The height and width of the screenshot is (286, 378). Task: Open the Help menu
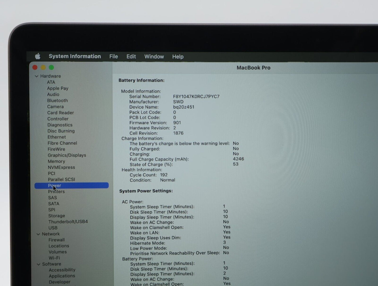[178, 57]
